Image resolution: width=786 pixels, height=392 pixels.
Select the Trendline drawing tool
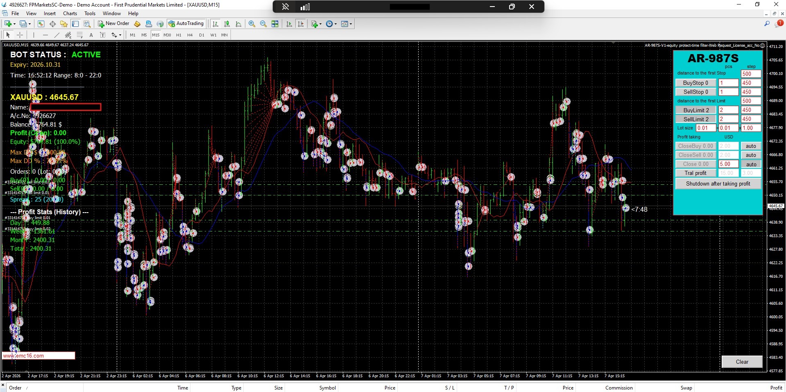[x=57, y=35]
